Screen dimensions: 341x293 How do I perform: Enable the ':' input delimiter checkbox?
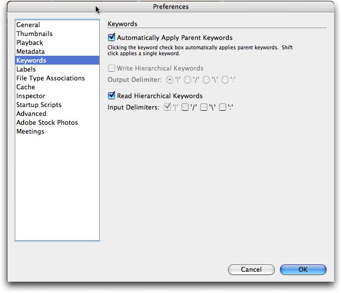coord(223,107)
